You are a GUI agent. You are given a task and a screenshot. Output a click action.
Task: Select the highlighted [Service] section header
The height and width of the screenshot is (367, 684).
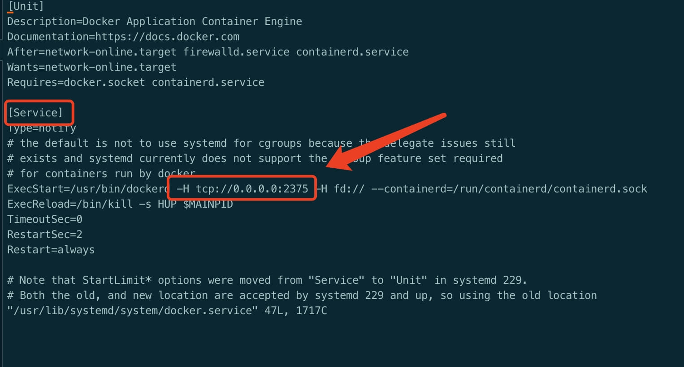(x=36, y=113)
